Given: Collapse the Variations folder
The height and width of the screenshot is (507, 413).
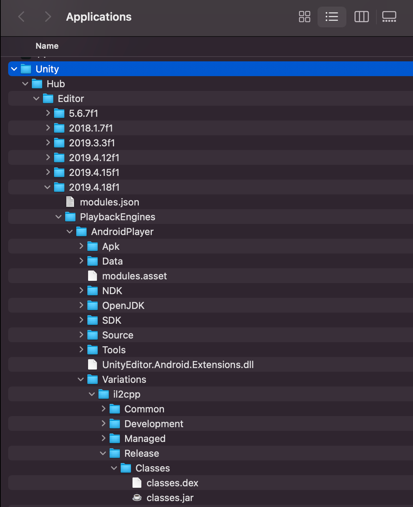Looking at the screenshot, I should (x=81, y=380).
